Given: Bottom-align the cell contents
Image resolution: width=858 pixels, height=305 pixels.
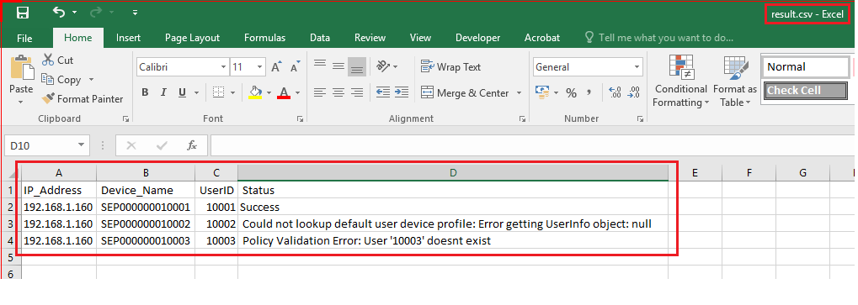Looking at the screenshot, I should (x=357, y=66).
